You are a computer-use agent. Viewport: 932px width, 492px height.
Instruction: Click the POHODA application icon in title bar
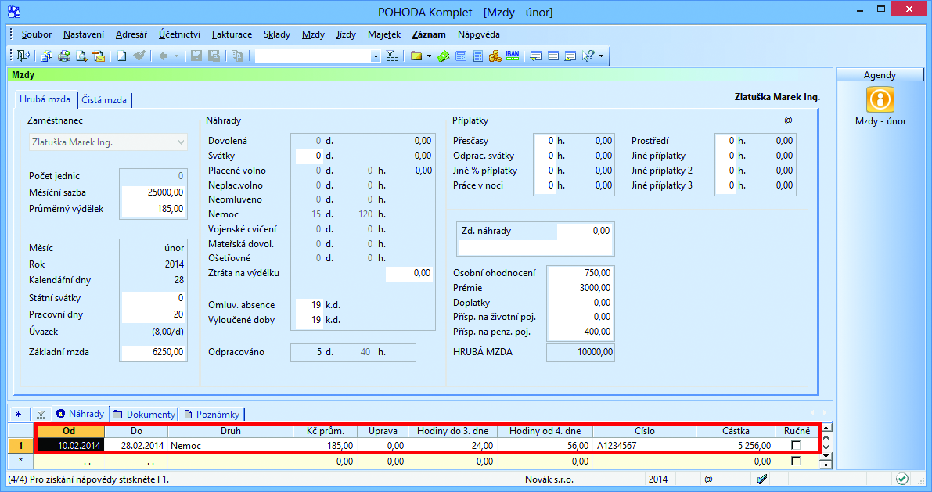point(13,12)
